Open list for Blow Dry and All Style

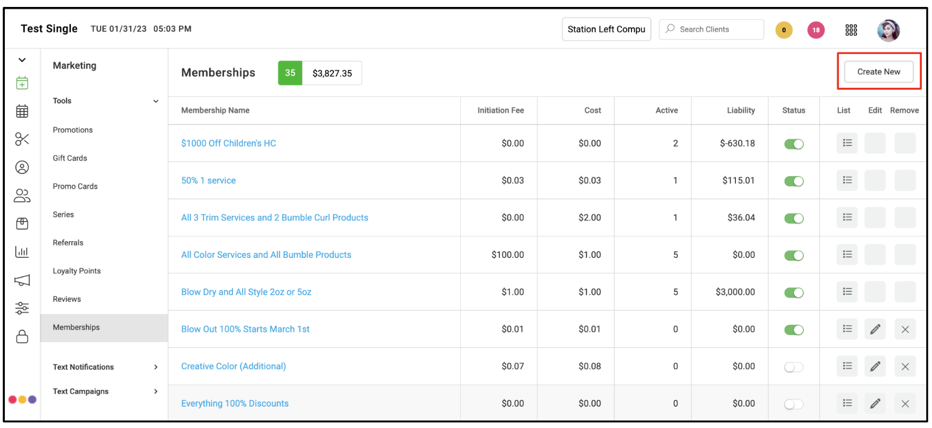pyautogui.click(x=847, y=292)
